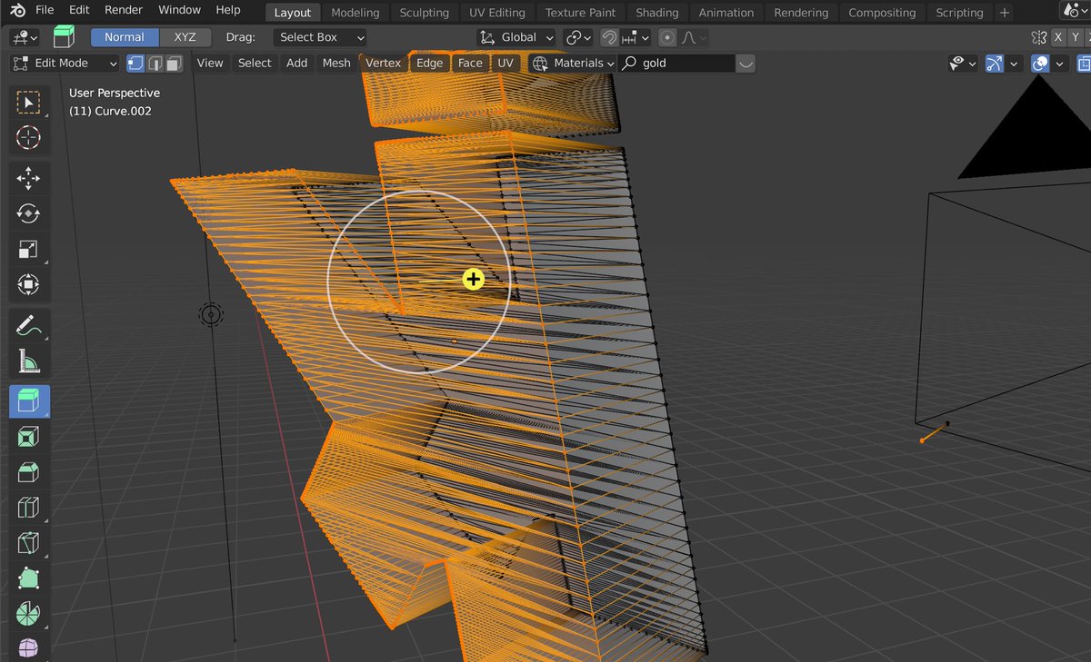Activate the combined Transform tool
The height and width of the screenshot is (662, 1091).
[29, 284]
